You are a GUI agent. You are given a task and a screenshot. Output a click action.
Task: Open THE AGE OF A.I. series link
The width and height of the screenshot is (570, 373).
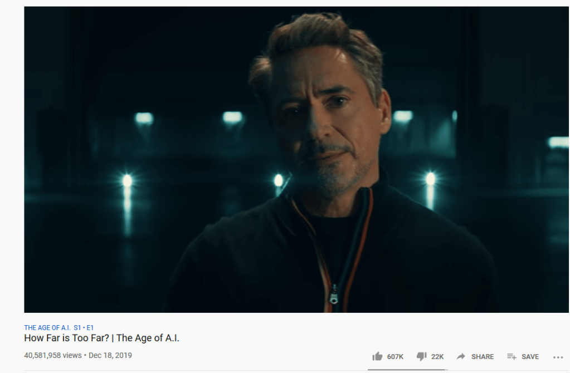[47, 327]
